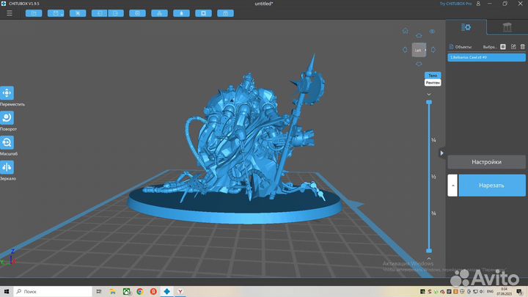This screenshot has height=297, width=528.
Task: Click the ½ mark on layer slider
Action: click(x=433, y=177)
